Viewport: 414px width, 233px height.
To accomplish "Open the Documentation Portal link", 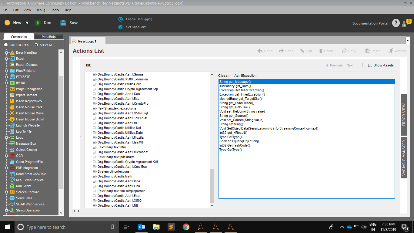I will tap(370, 23).
